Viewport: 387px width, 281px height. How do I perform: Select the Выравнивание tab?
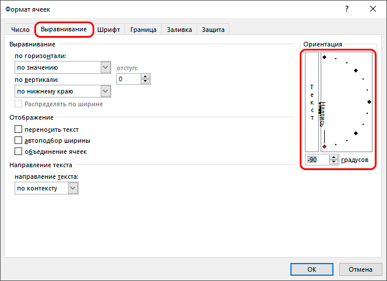click(63, 29)
